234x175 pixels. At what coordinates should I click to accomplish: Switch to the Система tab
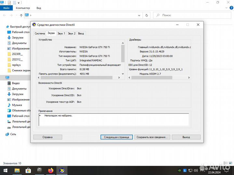pyautogui.click(x=40, y=33)
